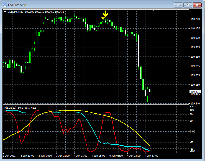Click indicator scale value -80
Image resolution: width=205 pixels, height=161 pixels.
point(192,149)
